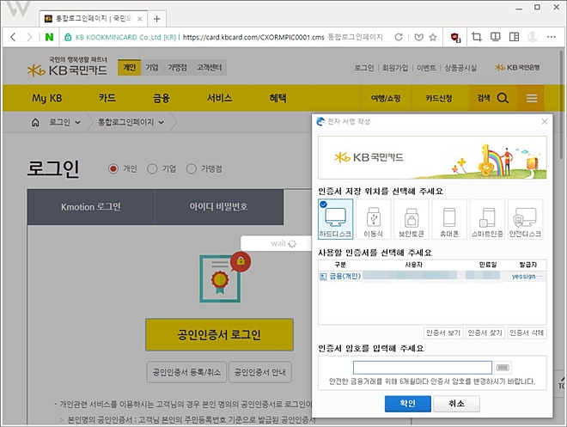Confirm with the 확인 button

(407, 404)
